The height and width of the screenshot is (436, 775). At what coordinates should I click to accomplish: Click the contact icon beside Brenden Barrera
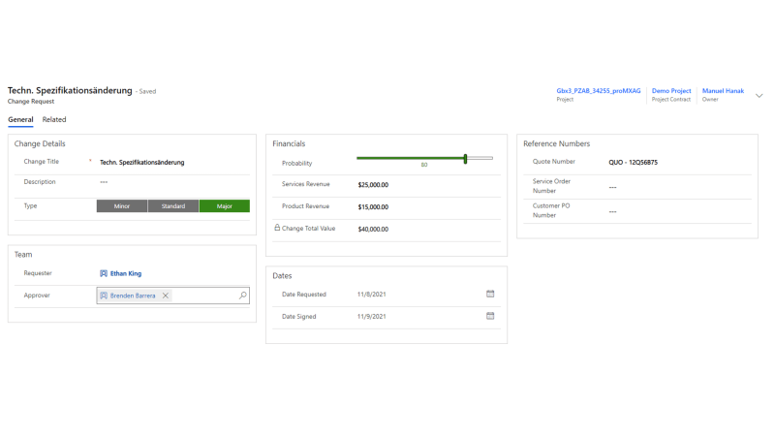105,296
